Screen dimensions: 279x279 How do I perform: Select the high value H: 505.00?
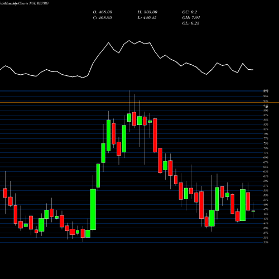[x=147, y=12]
